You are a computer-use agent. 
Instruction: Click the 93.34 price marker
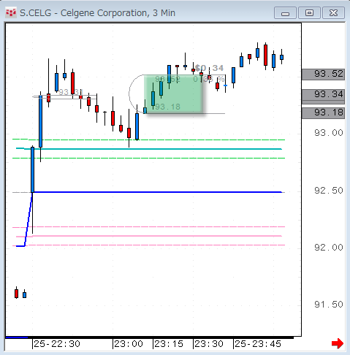pos(323,94)
